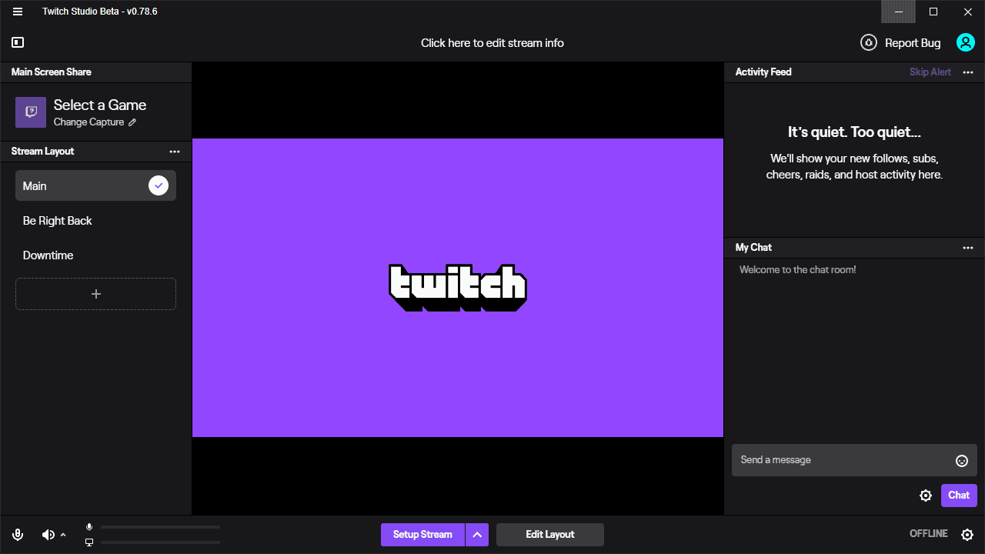985x554 pixels.
Task: Open the Stream Layout options menu
Action: point(175,151)
